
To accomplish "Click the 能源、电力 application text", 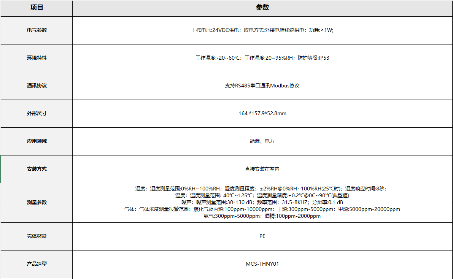I will (262, 141).
